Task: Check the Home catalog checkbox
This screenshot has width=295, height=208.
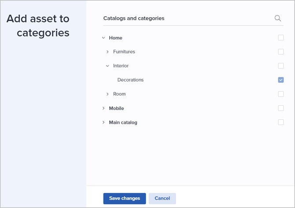Action: pos(281,38)
